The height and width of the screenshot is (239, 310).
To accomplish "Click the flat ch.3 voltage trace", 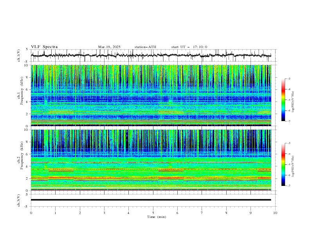I will tap(151, 200).
